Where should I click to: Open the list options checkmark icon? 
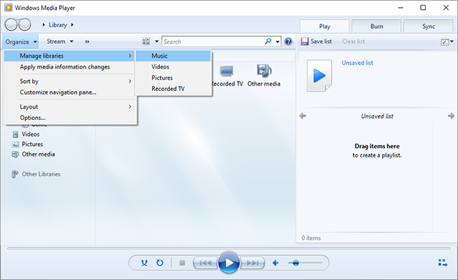(x=445, y=42)
